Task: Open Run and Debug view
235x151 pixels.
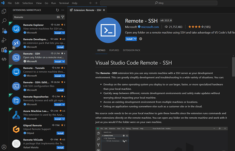Action: tap(4, 40)
